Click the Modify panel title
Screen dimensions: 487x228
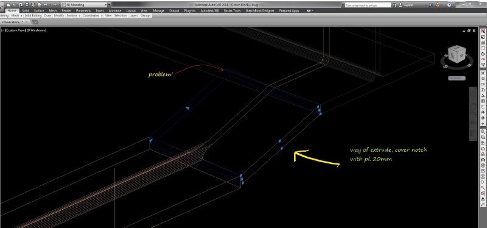pyautogui.click(x=58, y=15)
